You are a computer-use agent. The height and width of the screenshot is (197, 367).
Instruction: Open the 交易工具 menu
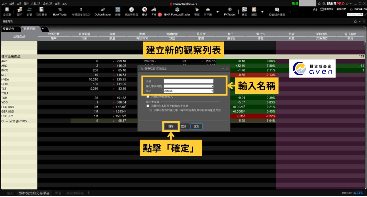pos(36,4)
